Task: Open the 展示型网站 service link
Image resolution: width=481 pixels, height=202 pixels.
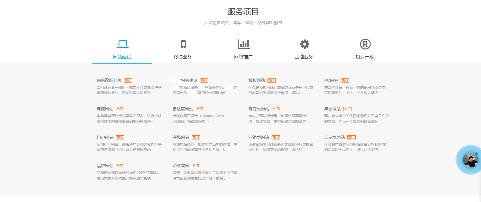Action: [x=335, y=137]
